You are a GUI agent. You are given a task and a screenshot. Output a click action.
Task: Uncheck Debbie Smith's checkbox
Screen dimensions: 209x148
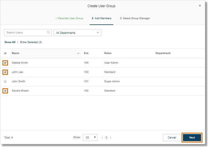(x=5, y=63)
